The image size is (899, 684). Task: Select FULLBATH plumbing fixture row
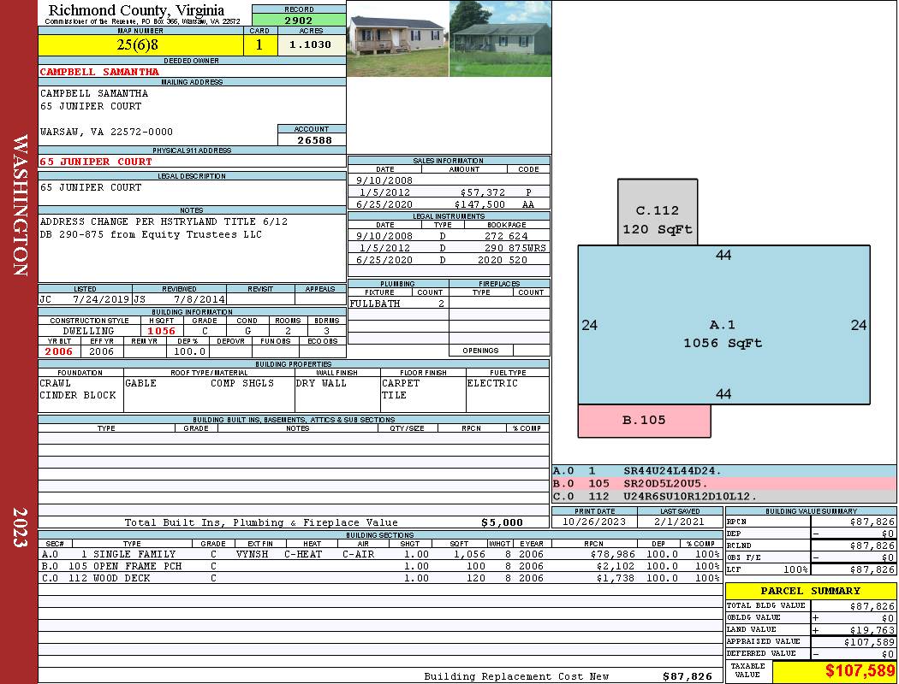pyautogui.click(x=398, y=304)
